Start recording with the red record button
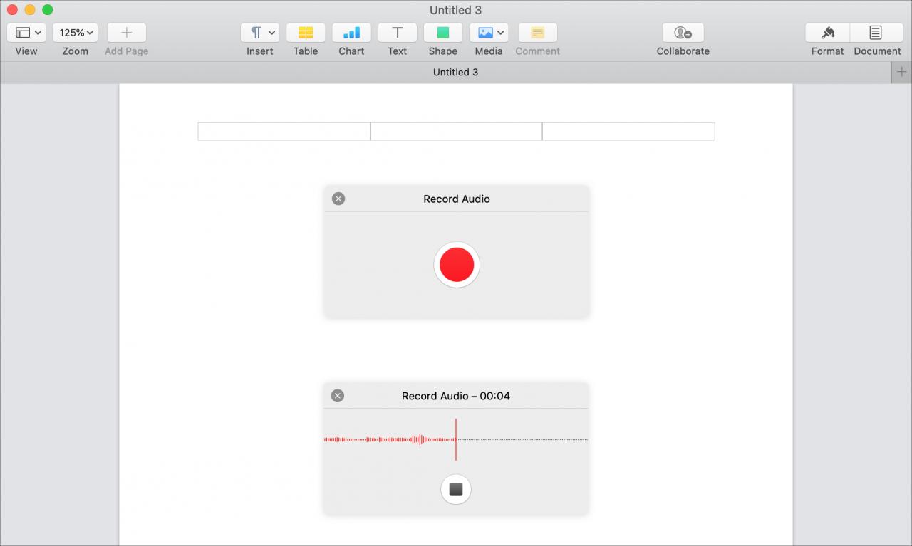This screenshot has width=912, height=546. pos(457,265)
